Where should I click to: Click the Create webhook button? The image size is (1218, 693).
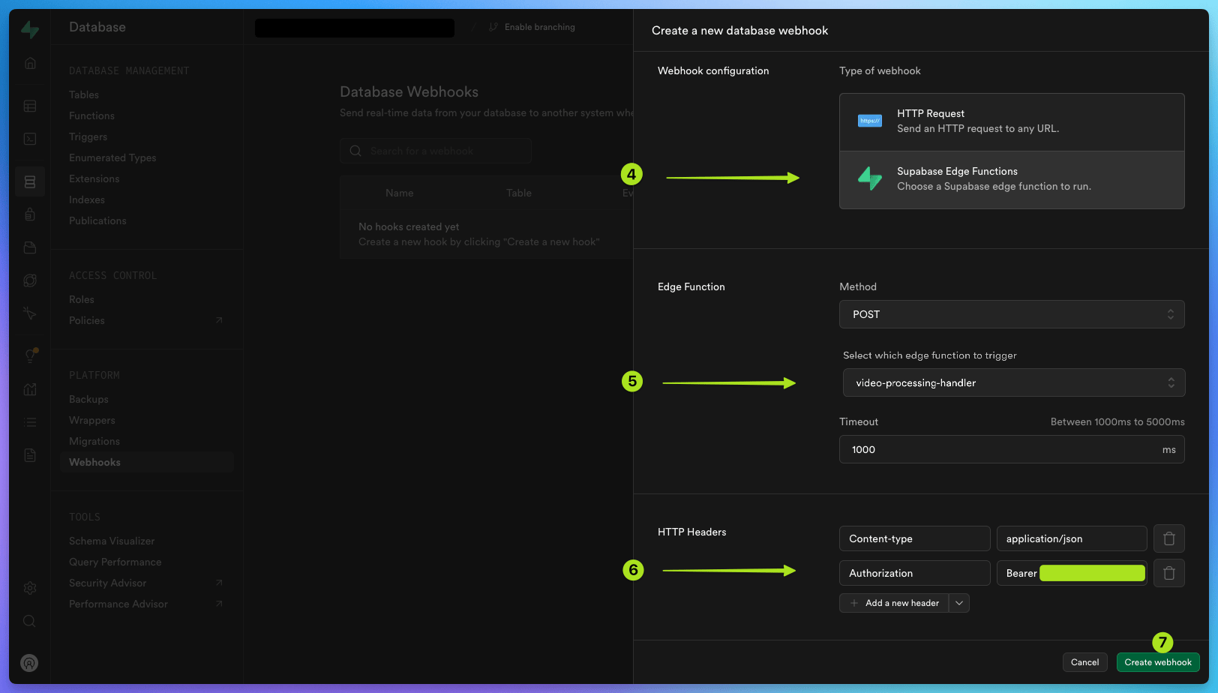coord(1158,662)
